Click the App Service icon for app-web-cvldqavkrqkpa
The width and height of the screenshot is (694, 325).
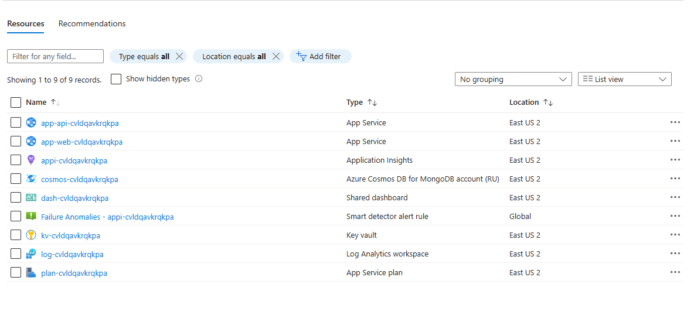(31, 141)
